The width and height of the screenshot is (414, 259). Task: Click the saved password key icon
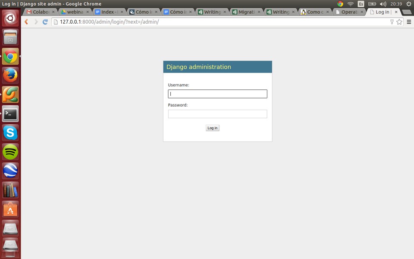(392, 22)
